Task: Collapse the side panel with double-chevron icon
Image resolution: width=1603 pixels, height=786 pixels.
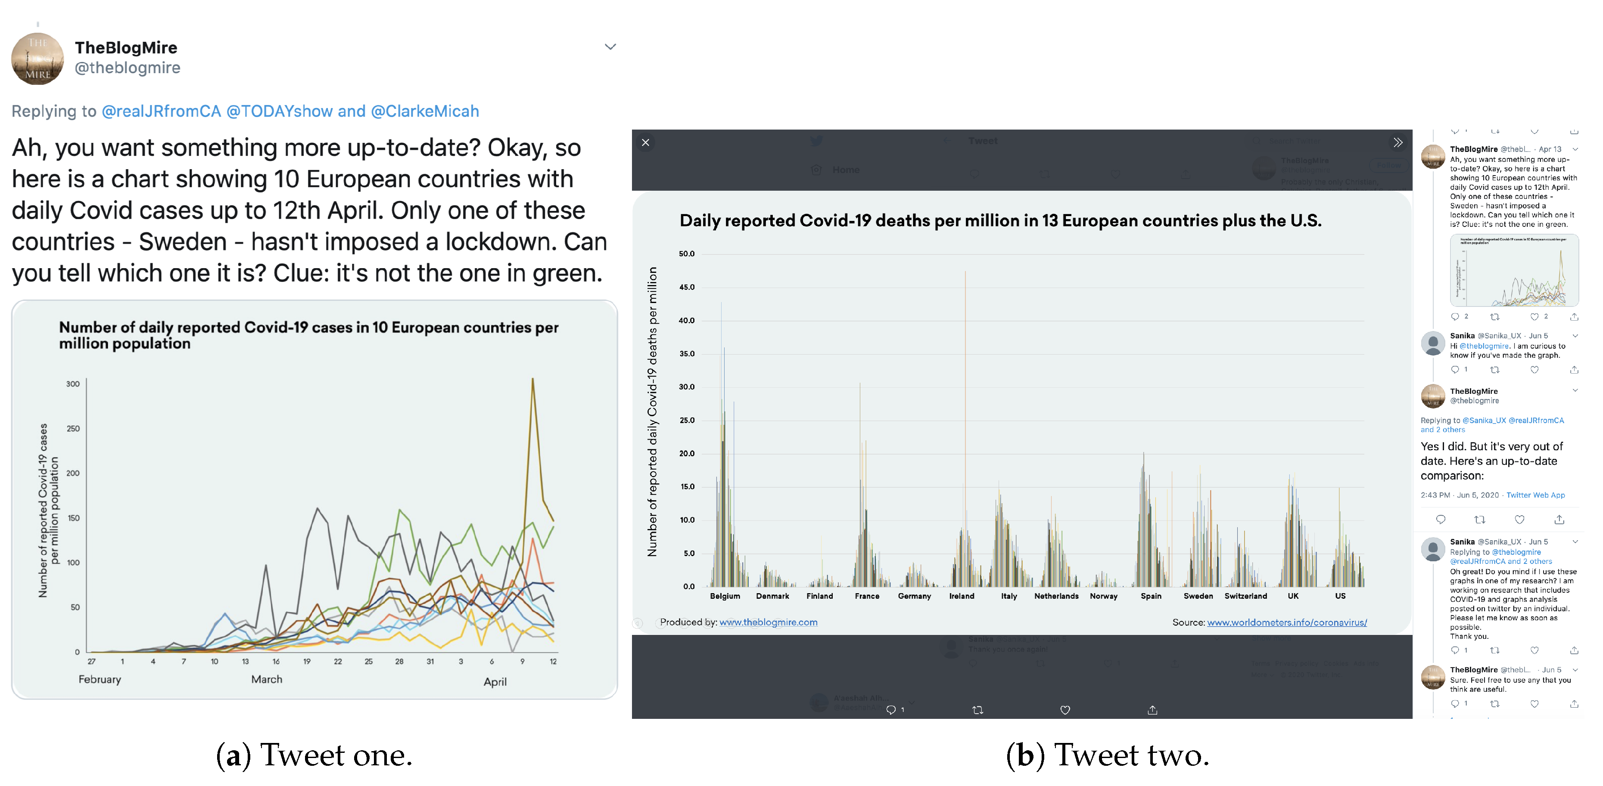Action: tap(1398, 142)
